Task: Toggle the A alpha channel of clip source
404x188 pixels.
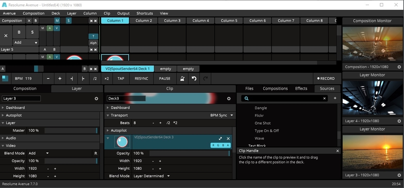Action: [228, 146]
